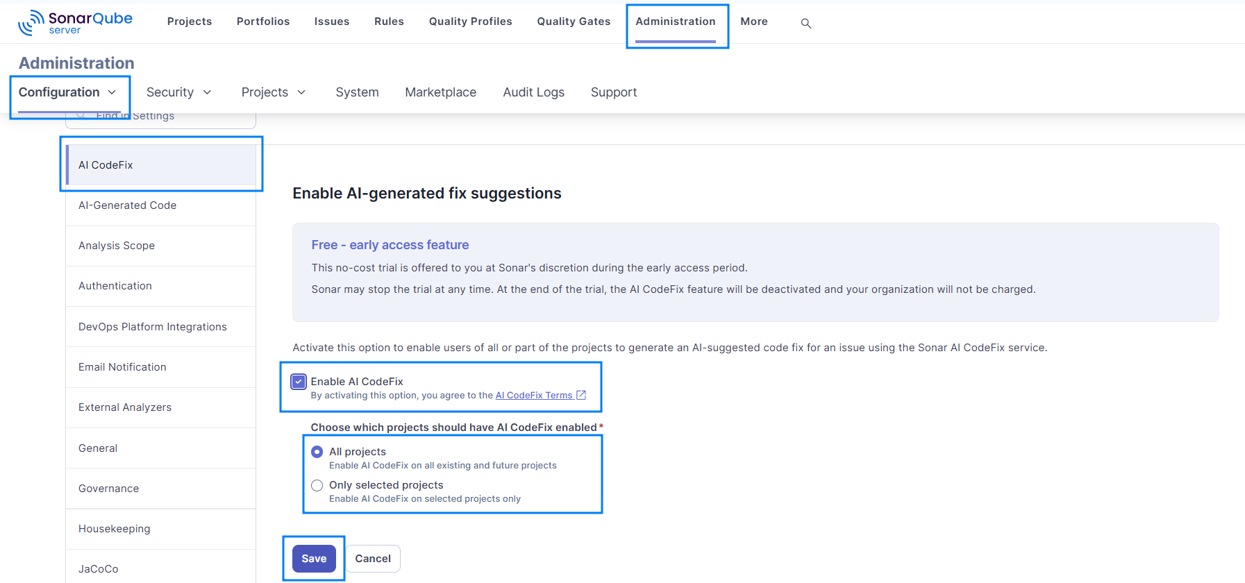This screenshot has width=1245, height=583.
Task: Open General settings category
Action: [161, 448]
